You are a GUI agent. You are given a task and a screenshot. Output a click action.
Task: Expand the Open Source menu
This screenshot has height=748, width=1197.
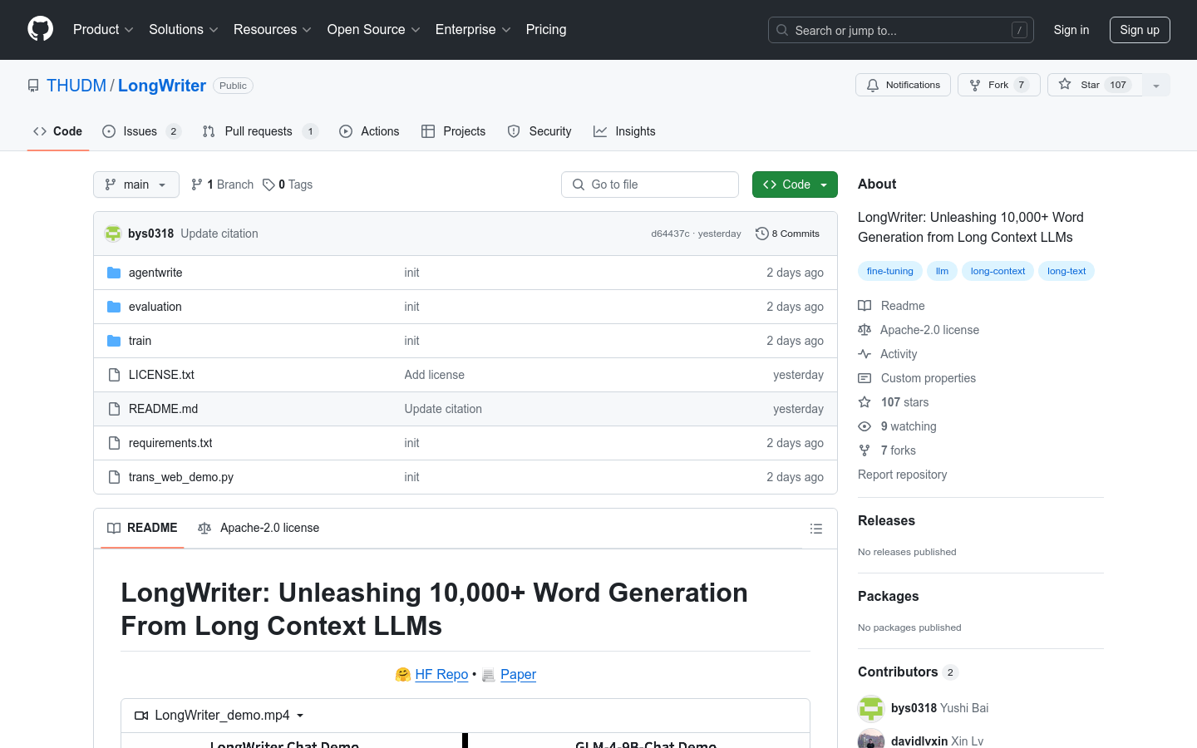[374, 29]
